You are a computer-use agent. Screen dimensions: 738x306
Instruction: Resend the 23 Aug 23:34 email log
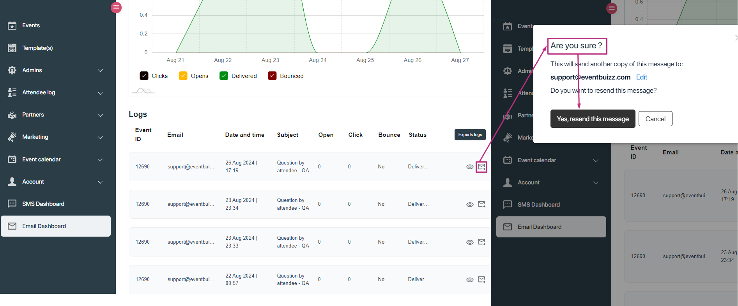pos(482,204)
